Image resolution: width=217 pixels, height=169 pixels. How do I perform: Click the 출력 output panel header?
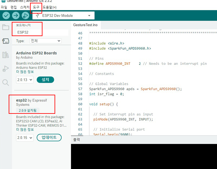tap(77, 140)
